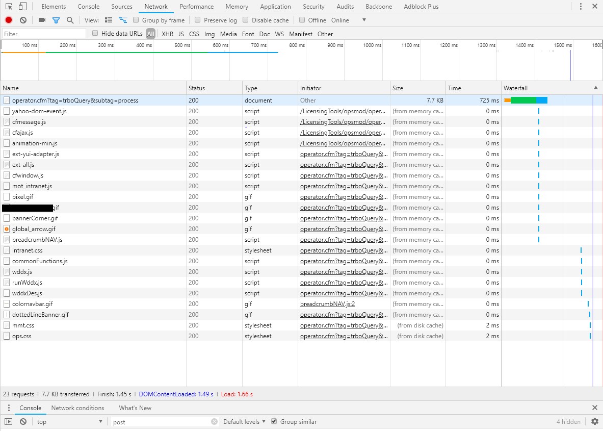Check the Offline checkbox
Screen dimensions: 603x431
(x=302, y=20)
